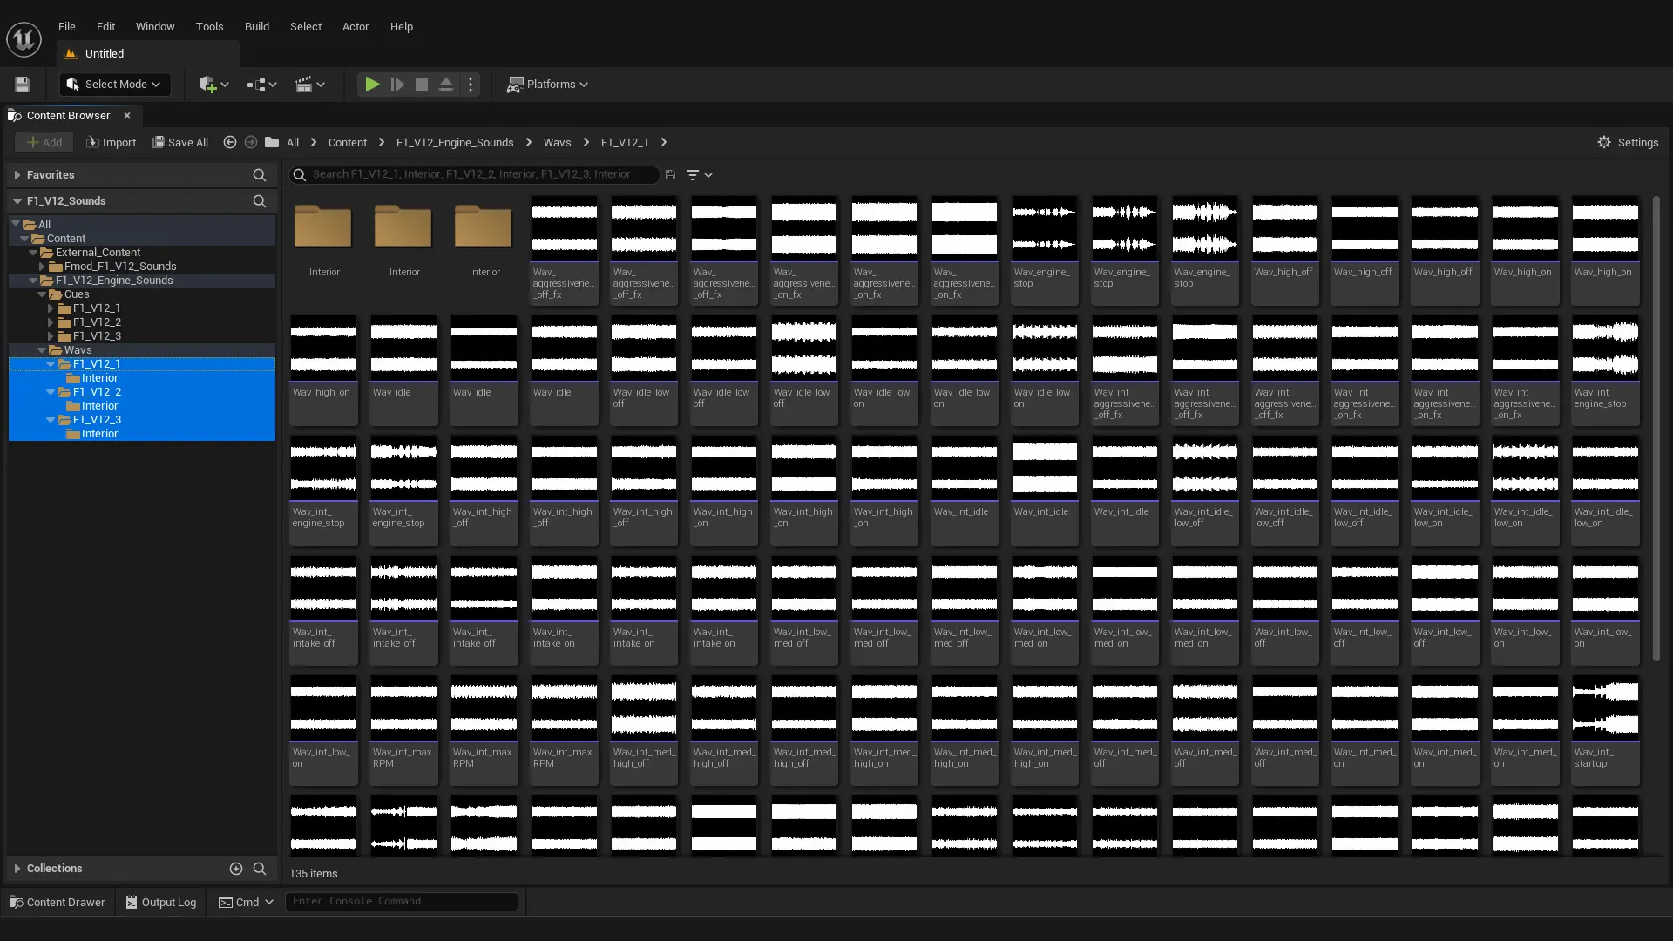
Task: Click the asset search input field
Action: coord(475,175)
